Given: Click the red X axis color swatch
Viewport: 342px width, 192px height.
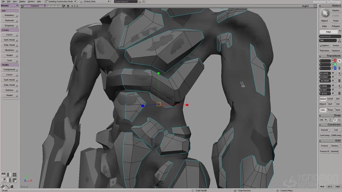Looking at the screenshot, I should click(x=334, y=61).
